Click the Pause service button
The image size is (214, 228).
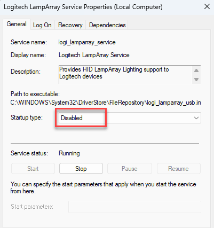[130, 169]
